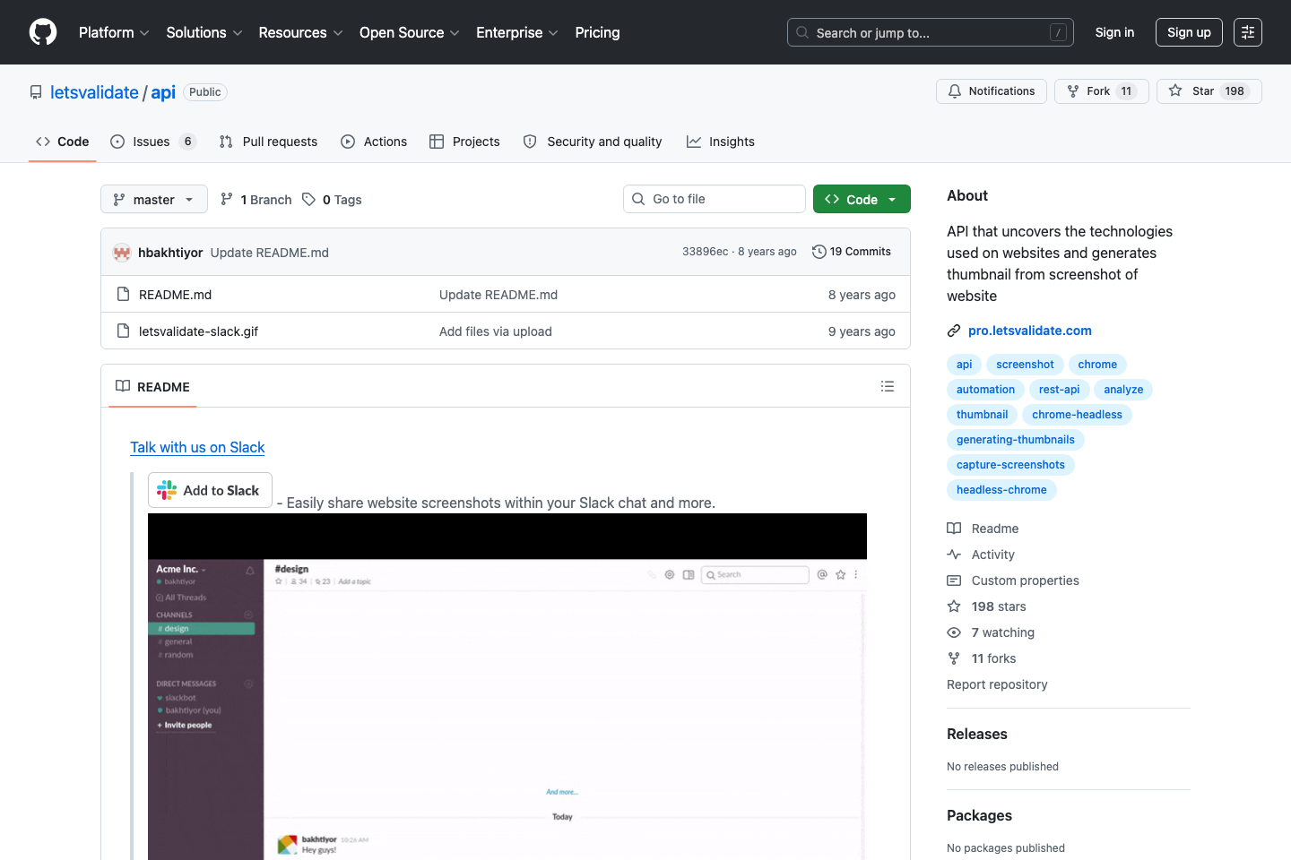Click the Sign up button

point(1189,32)
